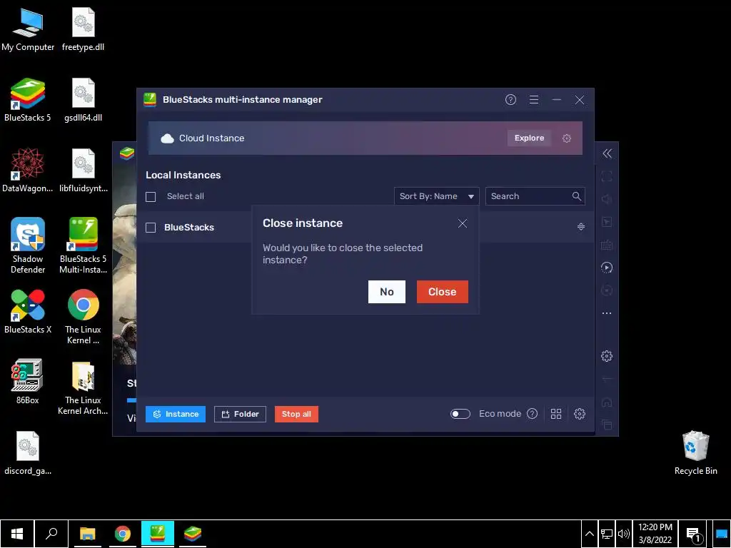Open the settings gear in player sidebar
This screenshot has height=548, width=731.
pos(607,356)
